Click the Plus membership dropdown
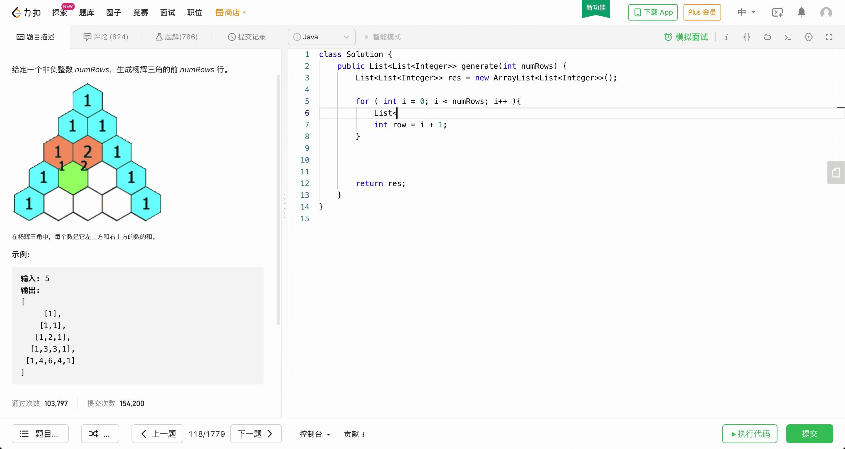This screenshot has height=449, width=845. pyautogui.click(x=702, y=12)
